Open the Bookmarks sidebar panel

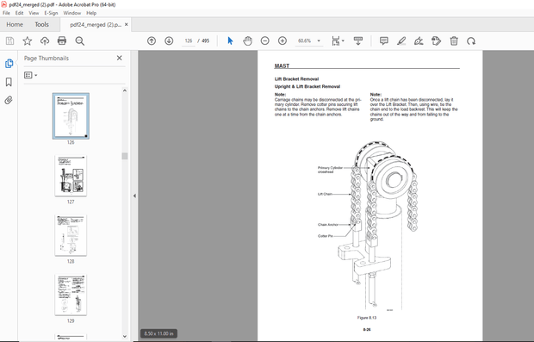point(9,82)
